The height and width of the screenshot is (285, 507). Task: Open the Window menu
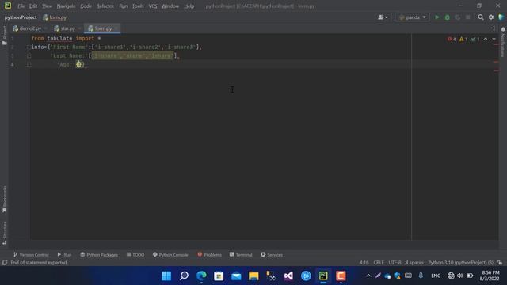pos(170,6)
